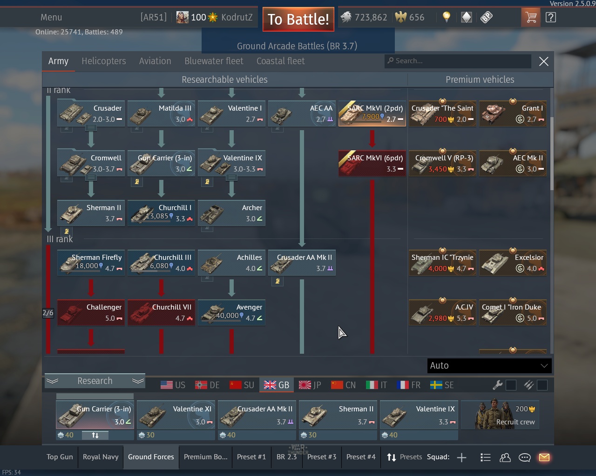Select the SE nation tab
The image size is (596, 476).
[x=442, y=385]
